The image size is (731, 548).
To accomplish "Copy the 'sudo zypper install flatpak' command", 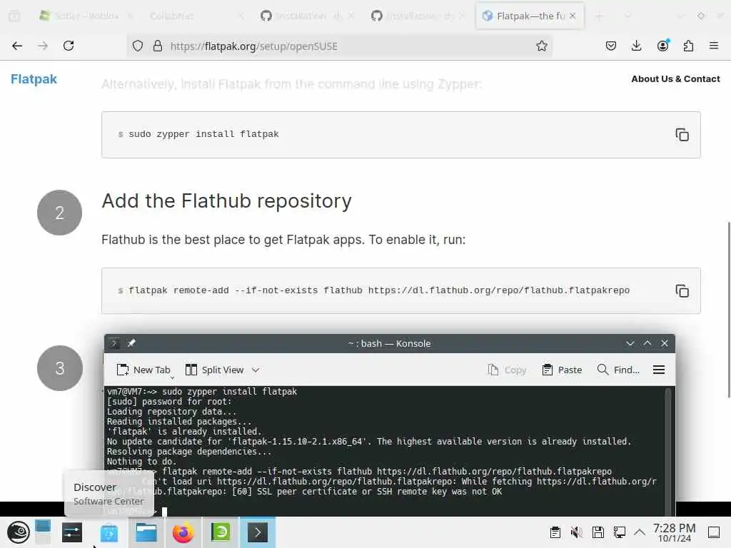I will (x=682, y=135).
